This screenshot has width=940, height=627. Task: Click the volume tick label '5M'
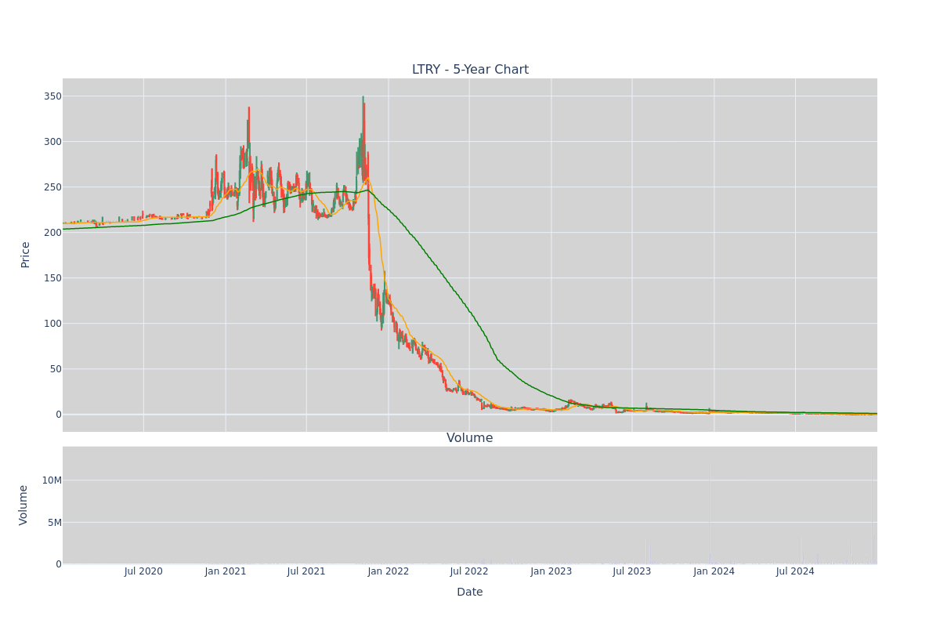(x=56, y=523)
